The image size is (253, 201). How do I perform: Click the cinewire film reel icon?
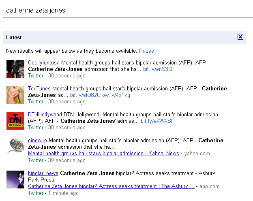coord(15,147)
